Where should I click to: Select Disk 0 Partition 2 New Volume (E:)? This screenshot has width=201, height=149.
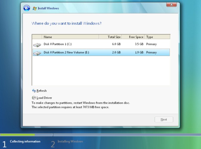tap(101, 52)
